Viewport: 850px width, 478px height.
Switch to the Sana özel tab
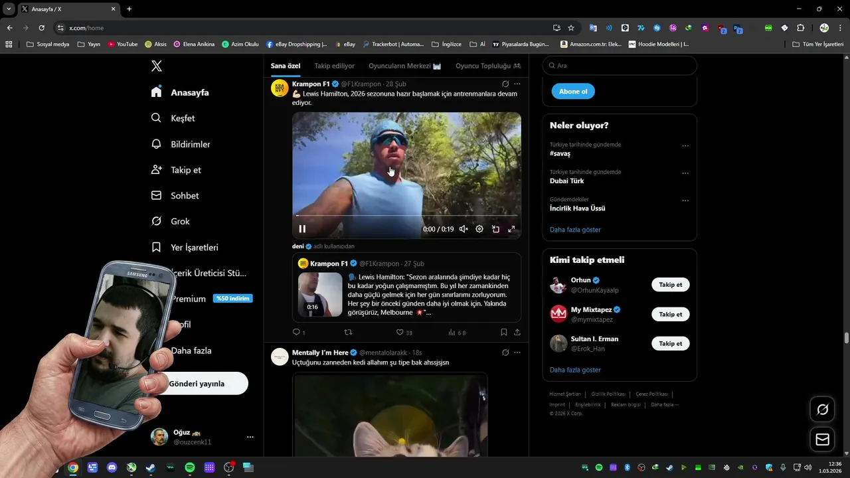click(x=286, y=66)
